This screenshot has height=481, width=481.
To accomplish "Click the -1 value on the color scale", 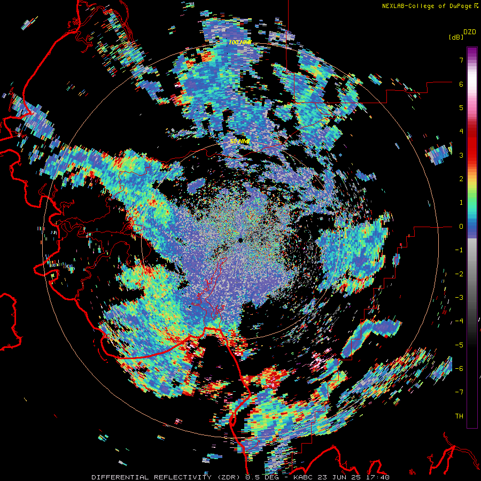I will (x=459, y=250).
